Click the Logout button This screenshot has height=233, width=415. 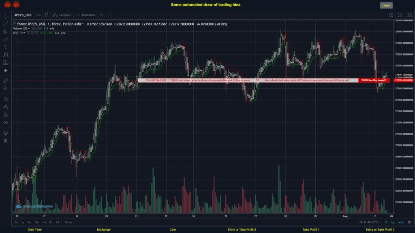point(386,5)
